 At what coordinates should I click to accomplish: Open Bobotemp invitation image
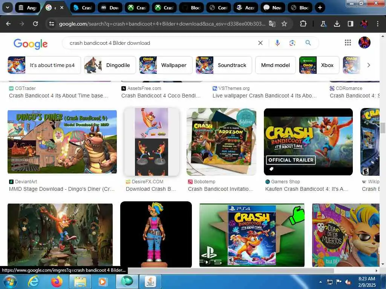(221, 142)
